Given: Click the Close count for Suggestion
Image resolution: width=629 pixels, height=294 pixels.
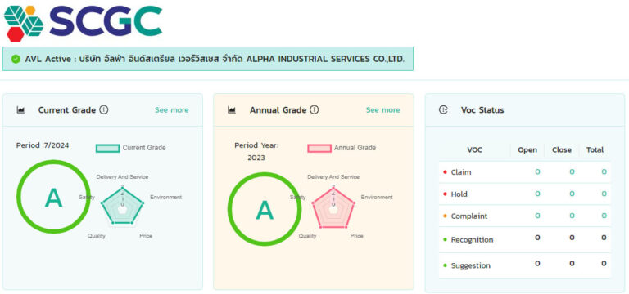Looking at the screenshot, I should pyautogui.click(x=572, y=263).
